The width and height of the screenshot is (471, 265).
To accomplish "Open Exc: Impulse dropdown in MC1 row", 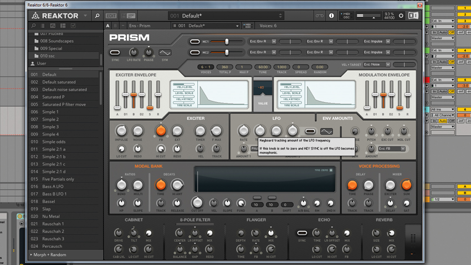I will (376, 42).
